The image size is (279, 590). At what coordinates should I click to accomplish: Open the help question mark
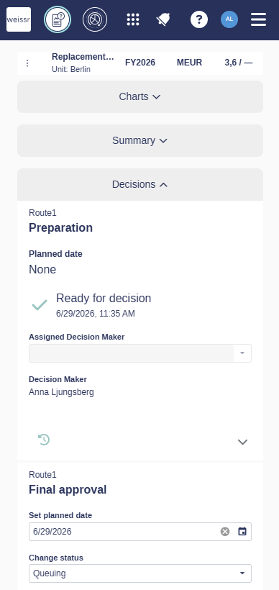click(199, 19)
